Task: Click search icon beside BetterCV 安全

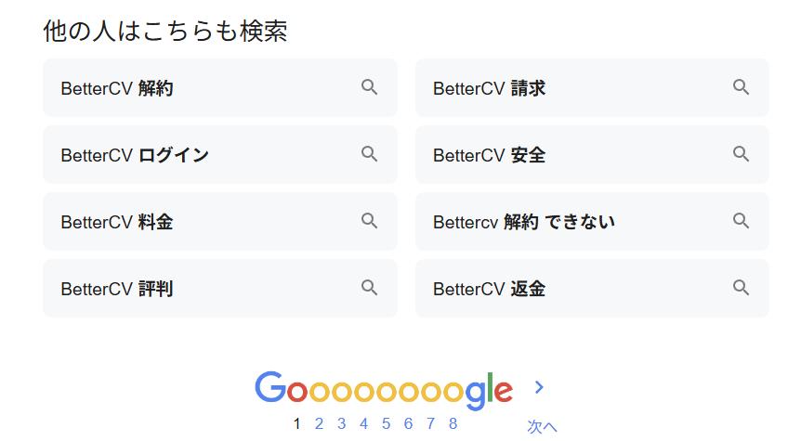Action: tap(741, 154)
